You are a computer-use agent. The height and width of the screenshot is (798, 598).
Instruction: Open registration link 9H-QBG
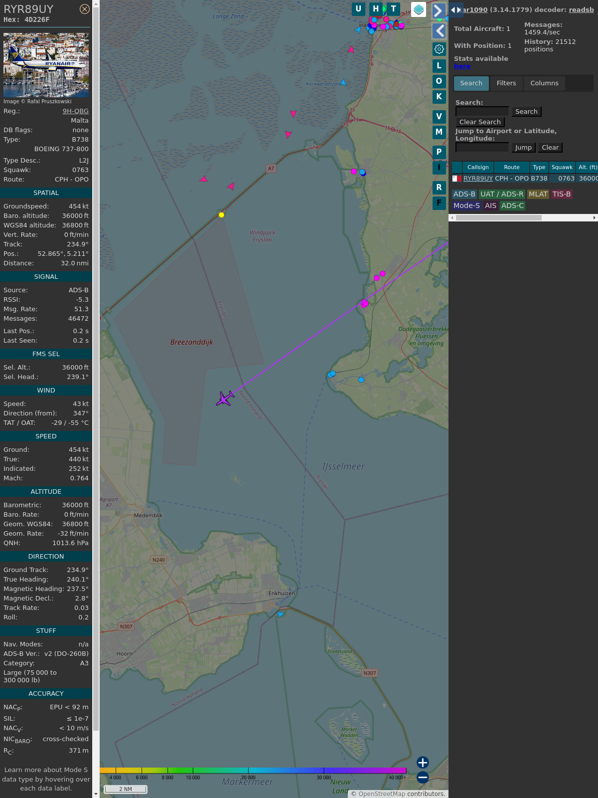tap(75, 111)
